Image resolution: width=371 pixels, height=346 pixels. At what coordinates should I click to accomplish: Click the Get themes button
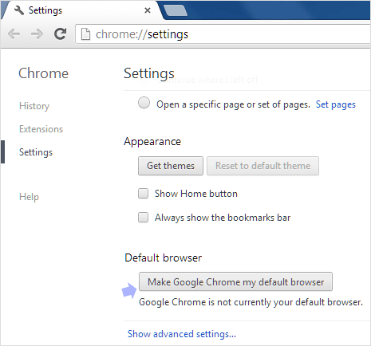pyautogui.click(x=171, y=166)
